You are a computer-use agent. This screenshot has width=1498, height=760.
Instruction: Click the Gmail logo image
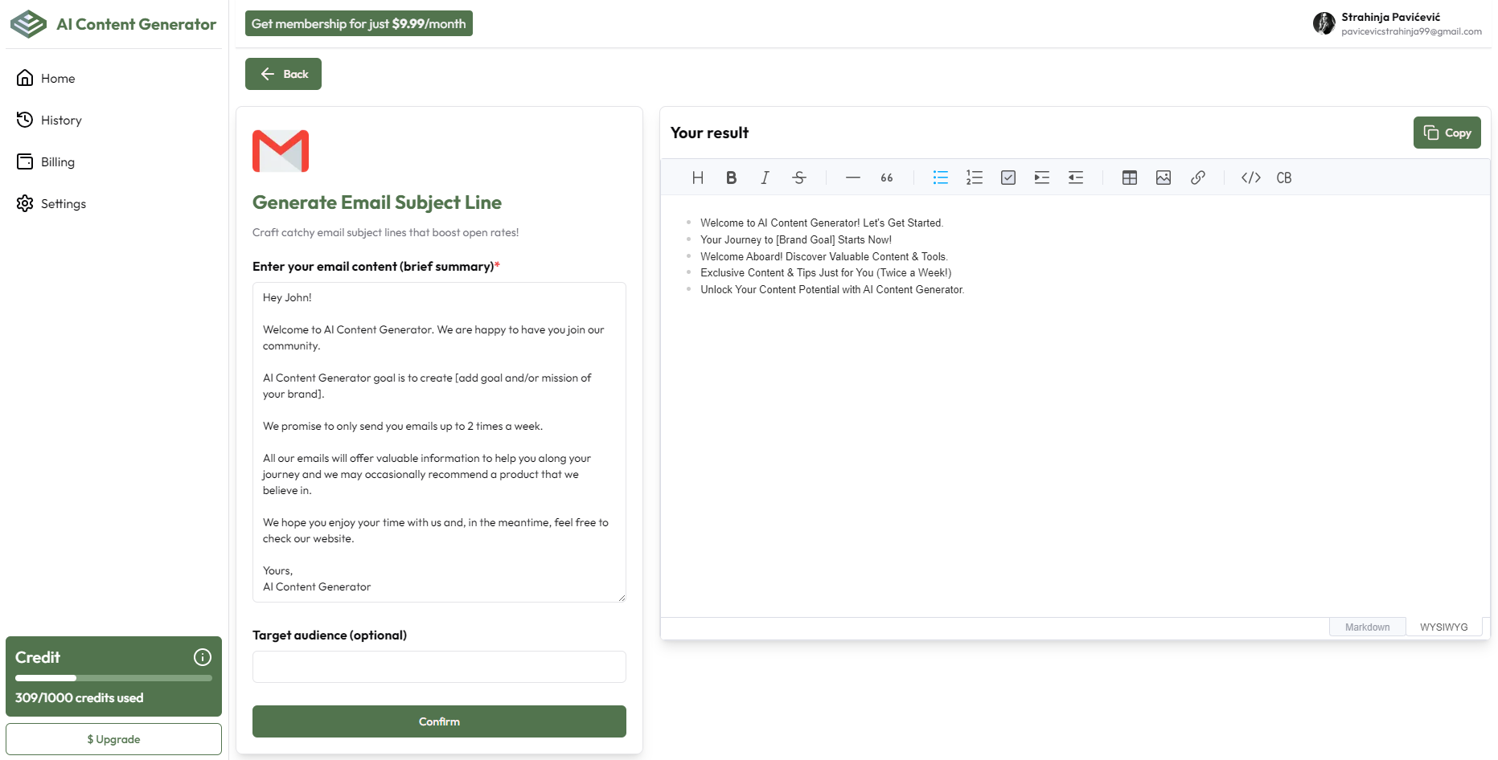281,151
